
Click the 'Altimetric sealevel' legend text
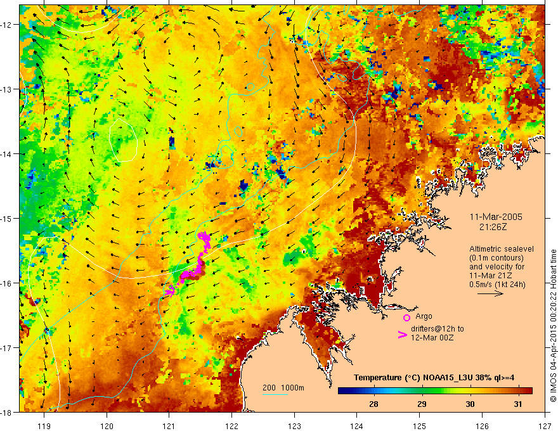tap(502, 249)
